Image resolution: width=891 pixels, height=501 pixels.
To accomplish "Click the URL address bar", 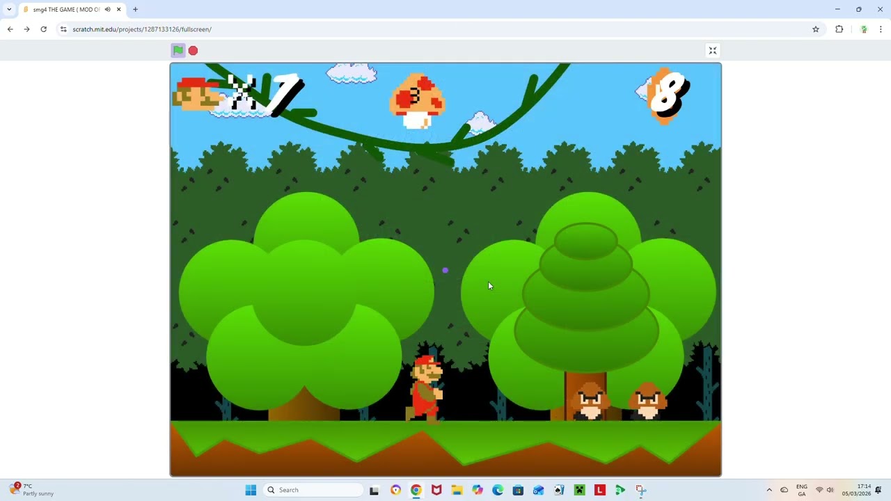I will (439, 29).
